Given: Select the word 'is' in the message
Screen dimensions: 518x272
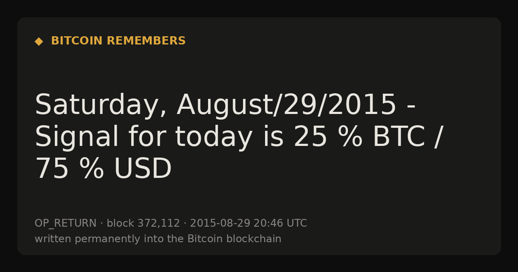Looking at the screenshot, I should pyautogui.click(x=273, y=137).
